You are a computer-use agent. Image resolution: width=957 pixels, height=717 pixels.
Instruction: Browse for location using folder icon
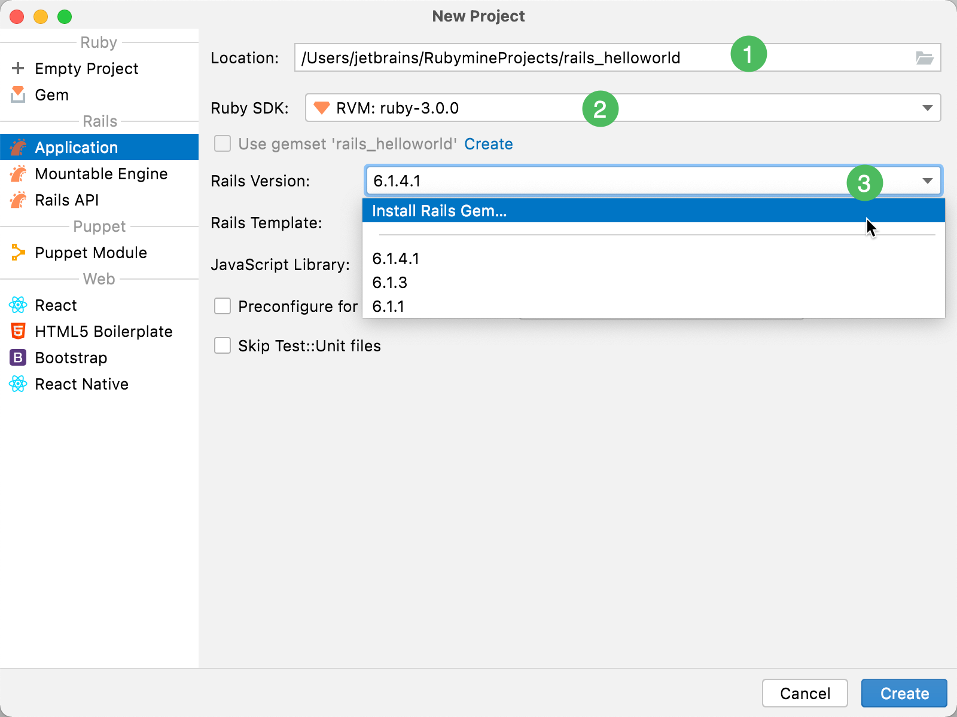pos(925,58)
